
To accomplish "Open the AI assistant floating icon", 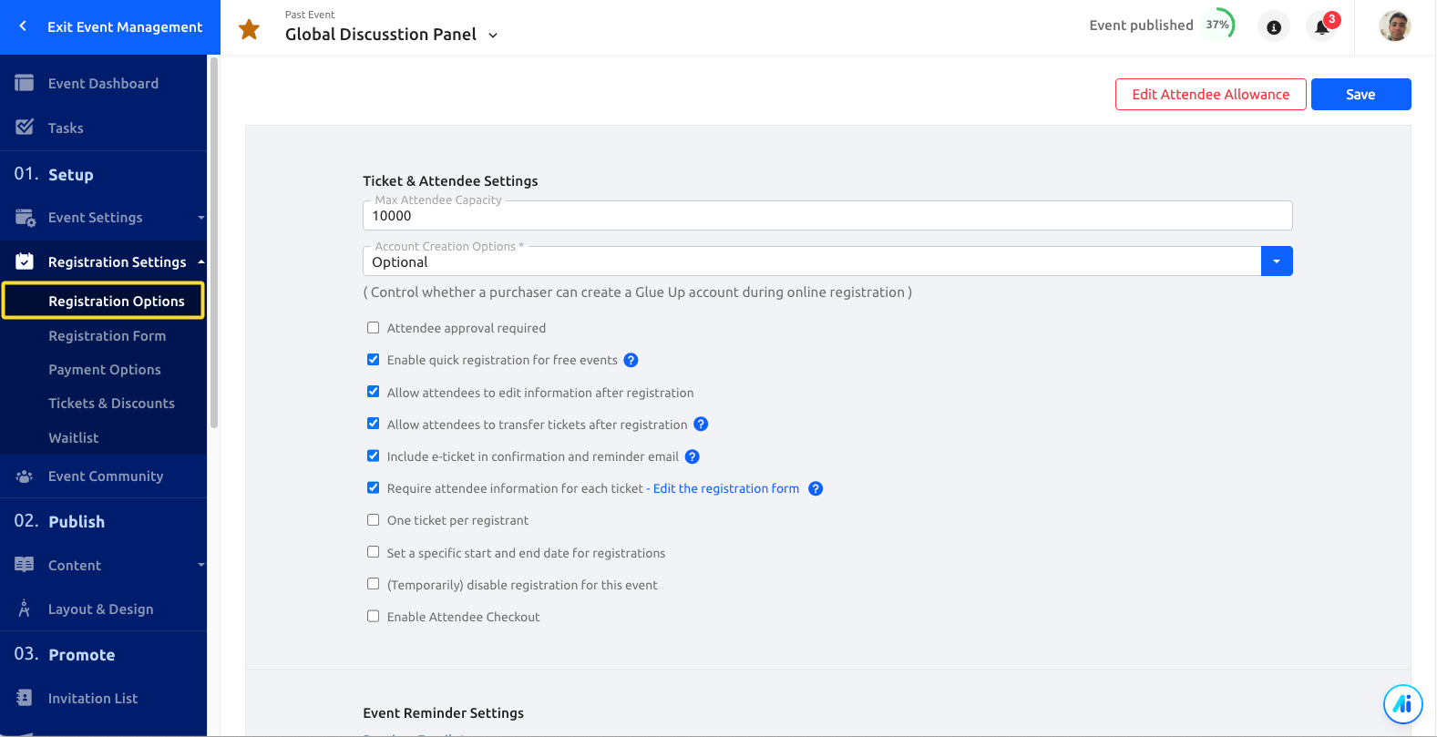I will [1402, 703].
